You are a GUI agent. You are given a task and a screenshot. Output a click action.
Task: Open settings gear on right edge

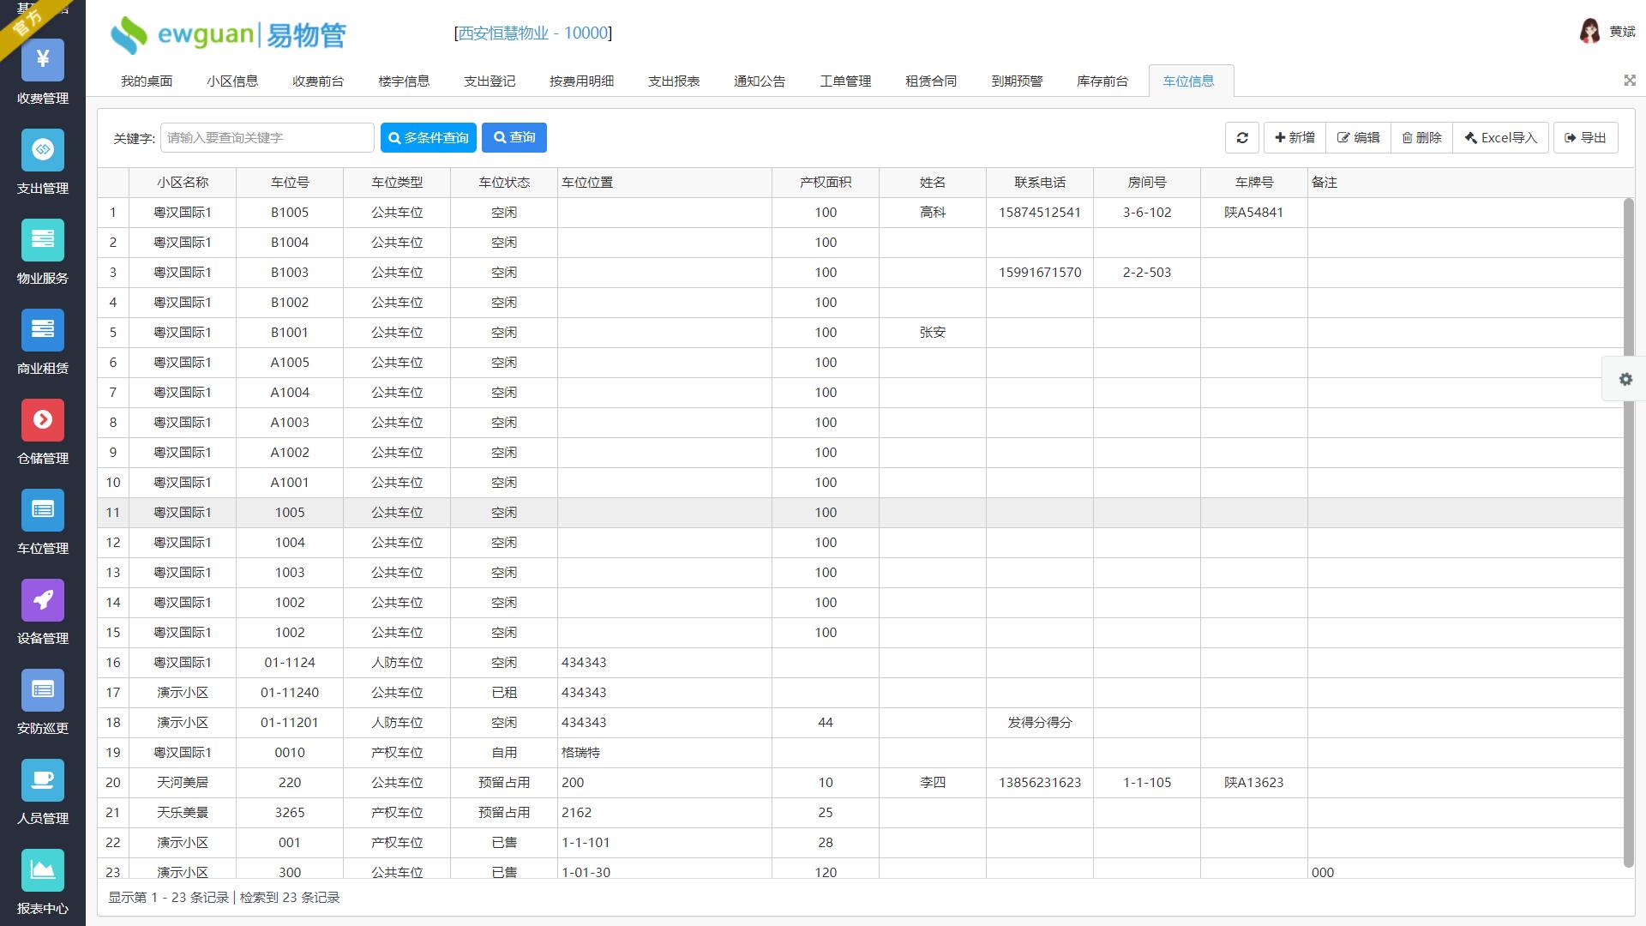click(1625, 379)
